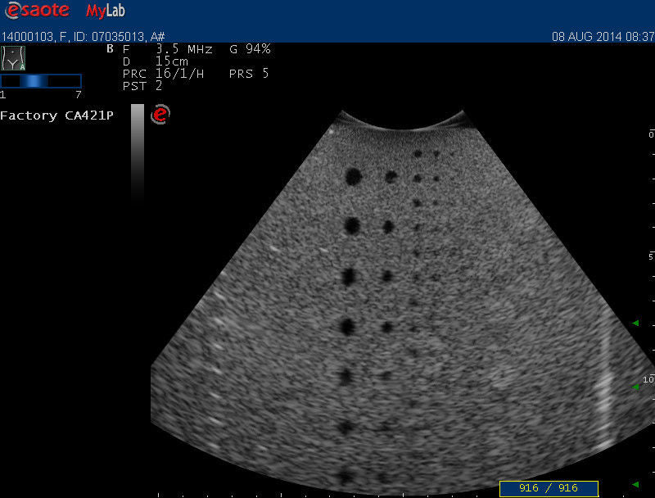The image size is (655, 498).
Task: Click the PRS 5 persistence value
Action: 249,74
